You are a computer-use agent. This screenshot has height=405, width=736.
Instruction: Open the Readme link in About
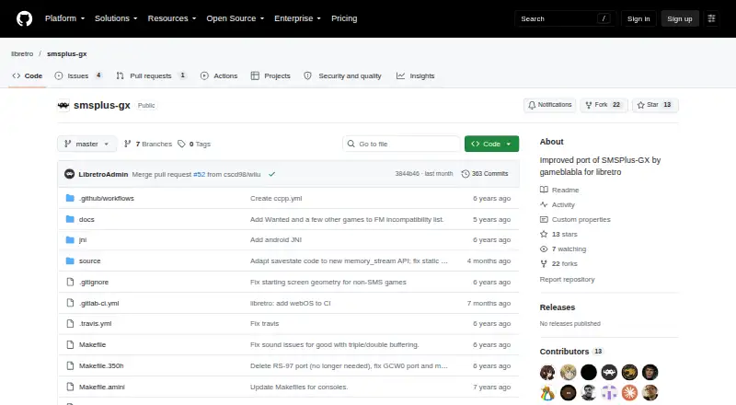[x=559, y=190]
